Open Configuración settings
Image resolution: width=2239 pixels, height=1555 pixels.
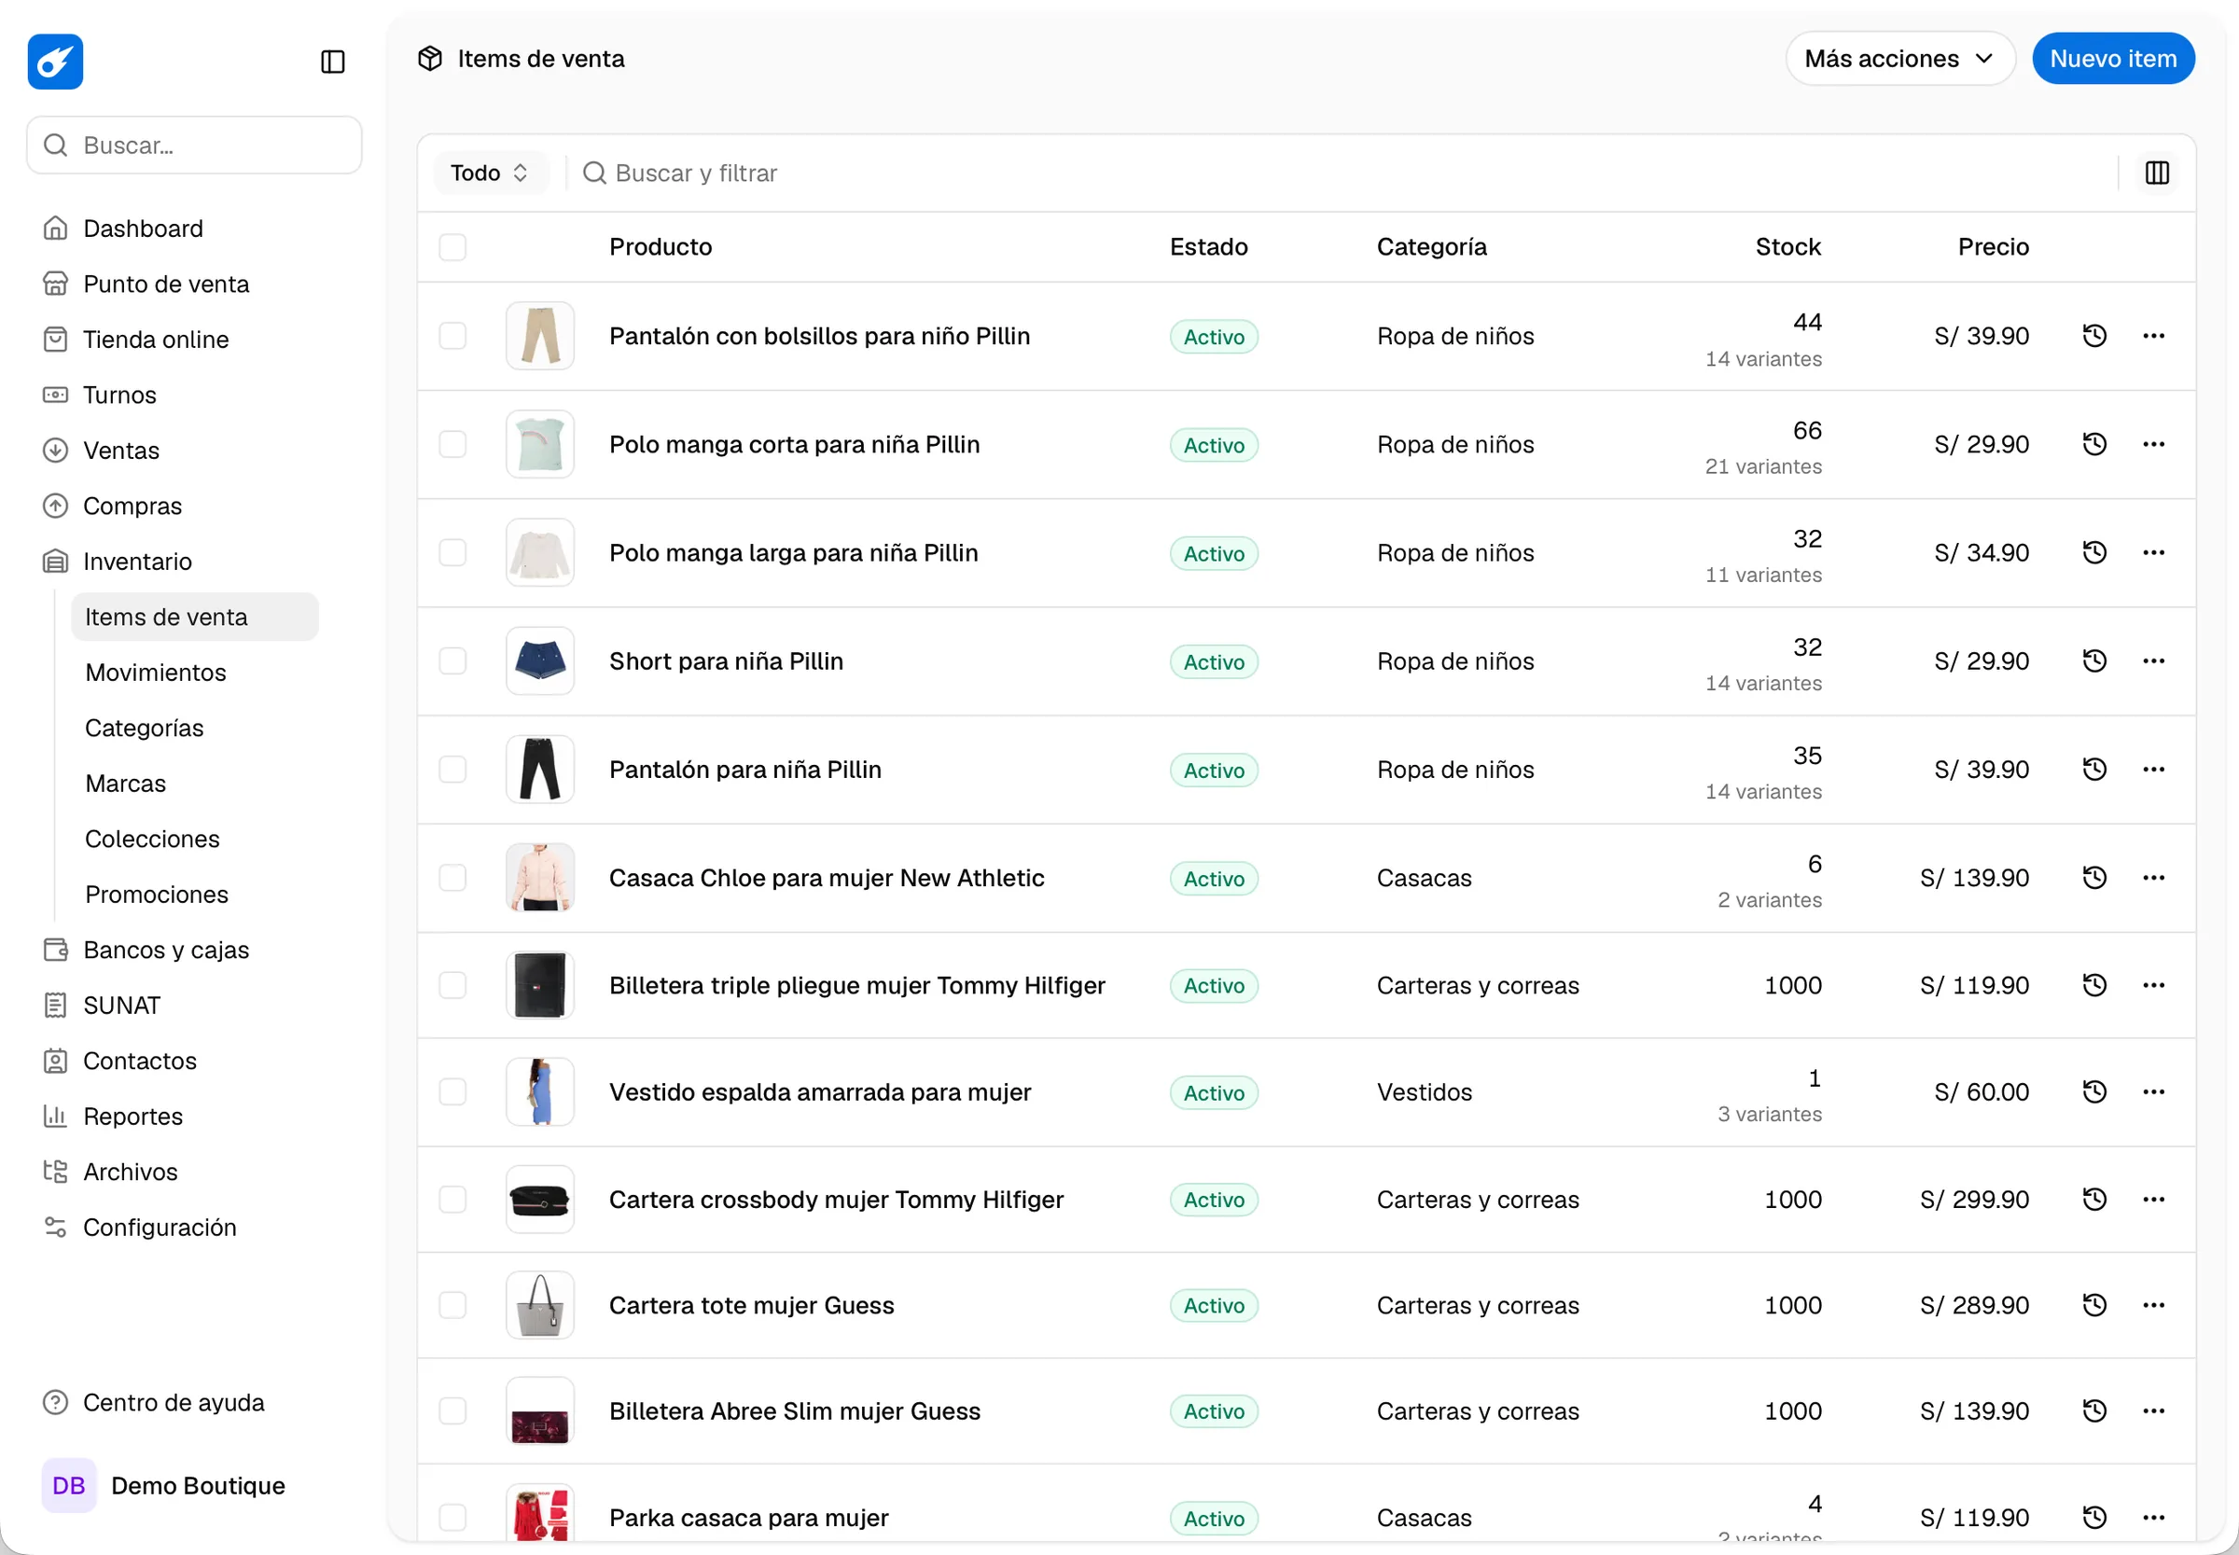(x=140, y=1228)
